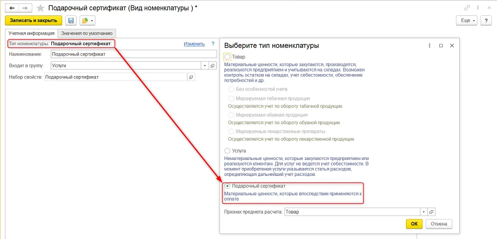497x239 pixels.
Task: Click the Отмена button
Action: (439, 224)
